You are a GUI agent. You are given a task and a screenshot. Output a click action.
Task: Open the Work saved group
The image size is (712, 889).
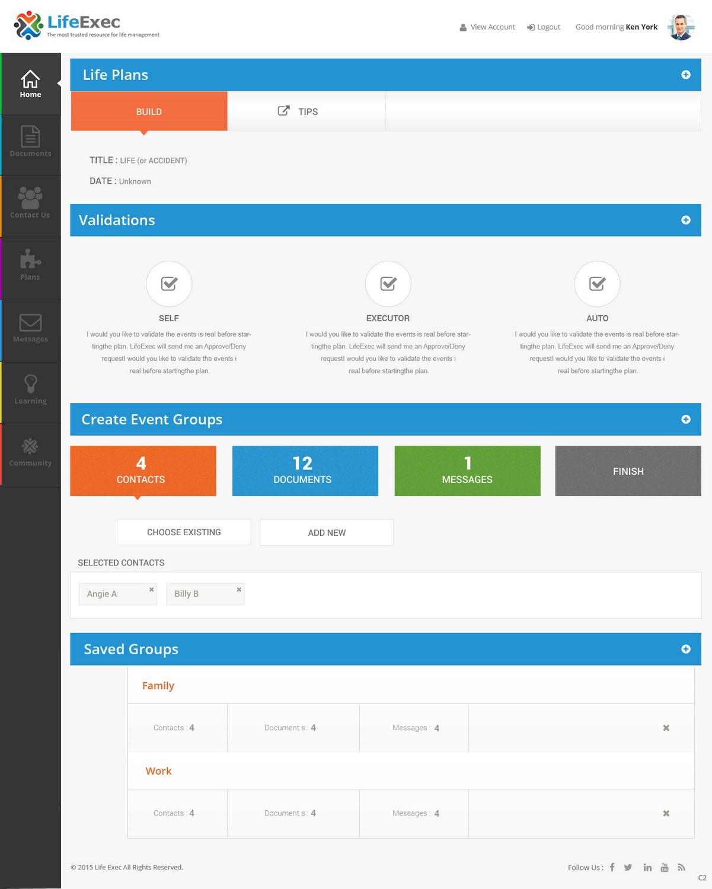click(158, 771)
